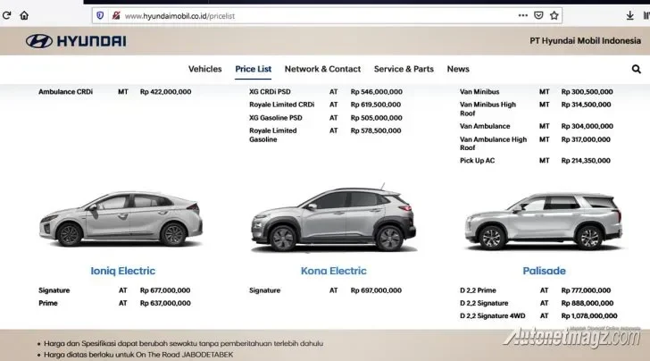Click price Rp 304,000,000
This screenshot has width=650, height=361.
587,126
